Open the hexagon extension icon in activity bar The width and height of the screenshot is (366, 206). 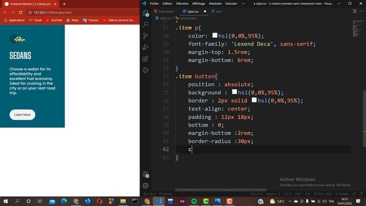point(145,70)
